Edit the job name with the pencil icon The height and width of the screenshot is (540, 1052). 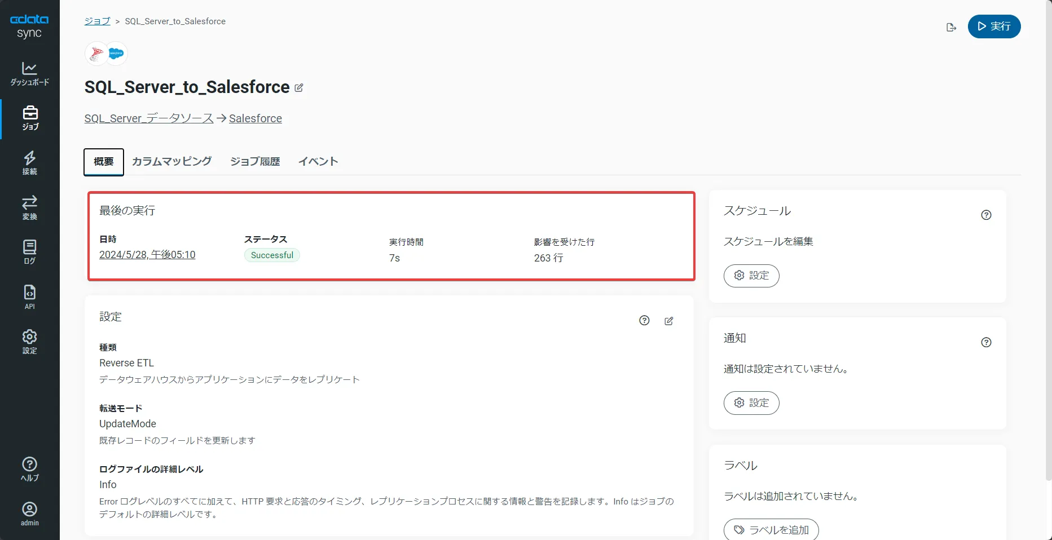point(298,87)
